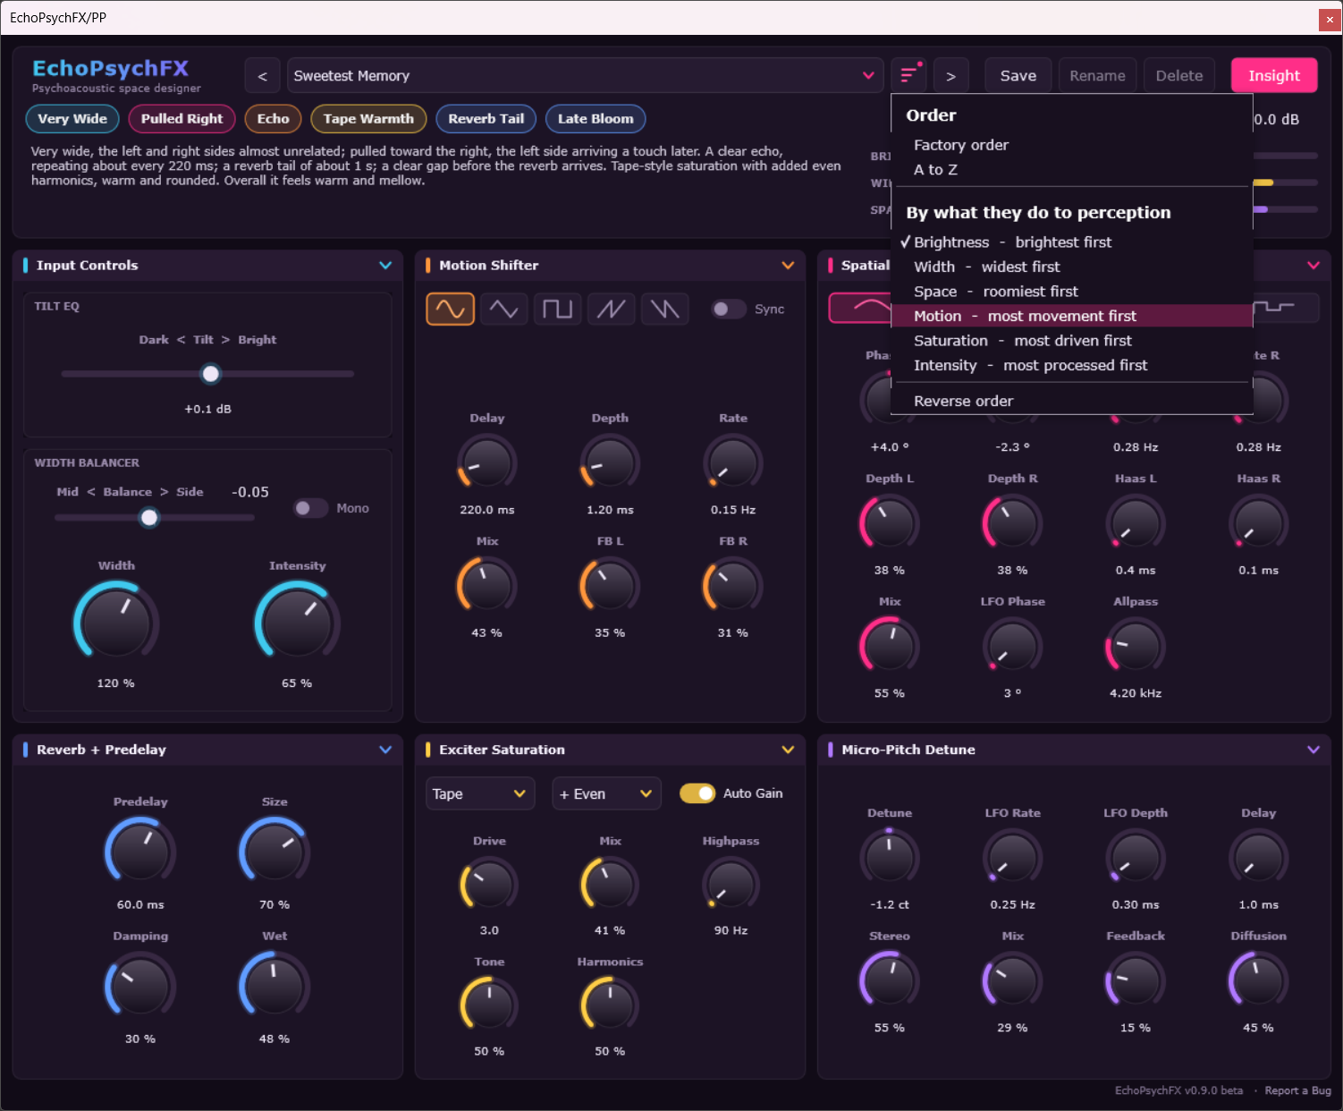
Task: Click the Delete preset button
Action: coord(1179,76)
